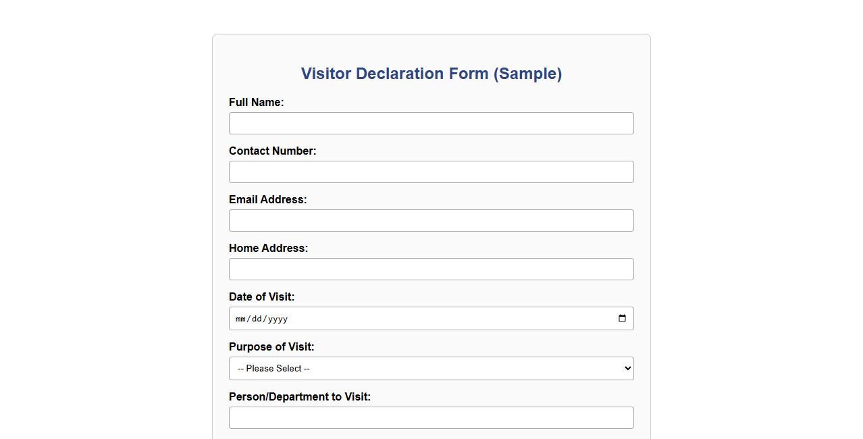Click the yyyy segment of the date field
The height and width of the screenshot is (439, 863).
(x=278, y=318)
